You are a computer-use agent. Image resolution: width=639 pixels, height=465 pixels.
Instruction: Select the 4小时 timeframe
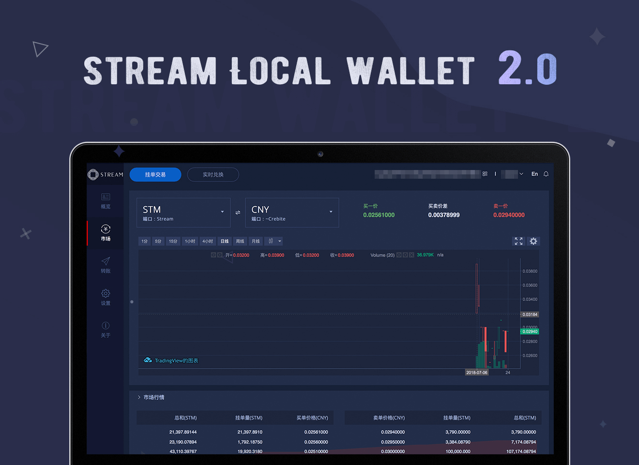(208, 241)
